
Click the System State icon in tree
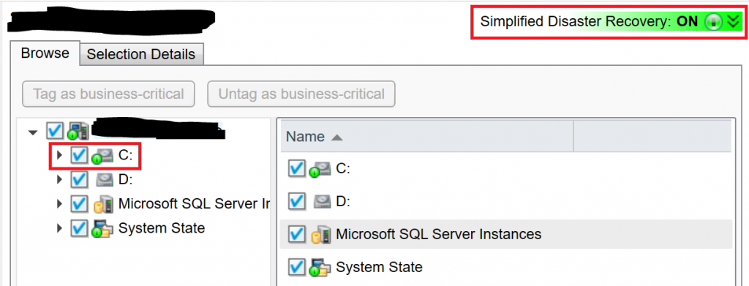coord(102,228)
